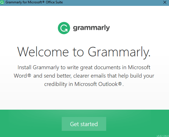169x137 pixels.
Task: Click the word Welcome in the heading
Action: click(43, 52)
